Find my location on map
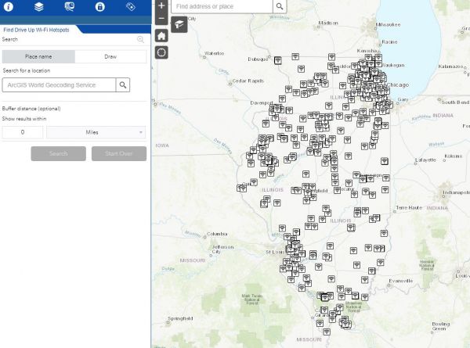470x348 pixels. point(161,52)
